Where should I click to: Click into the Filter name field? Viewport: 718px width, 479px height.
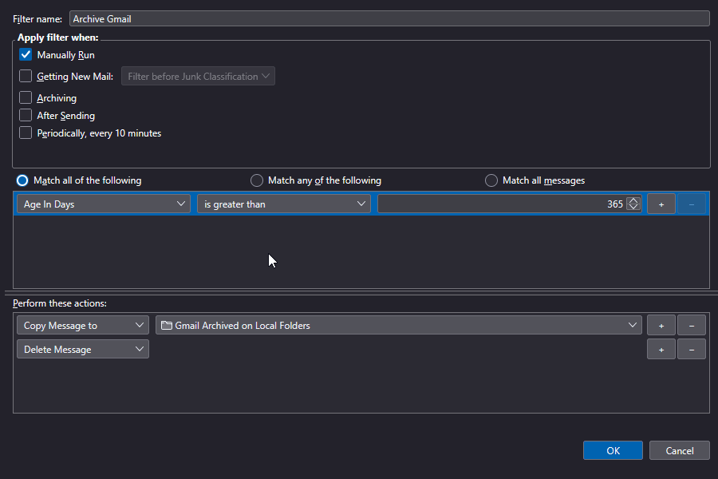pyautogui.click(x=389, y=18)
